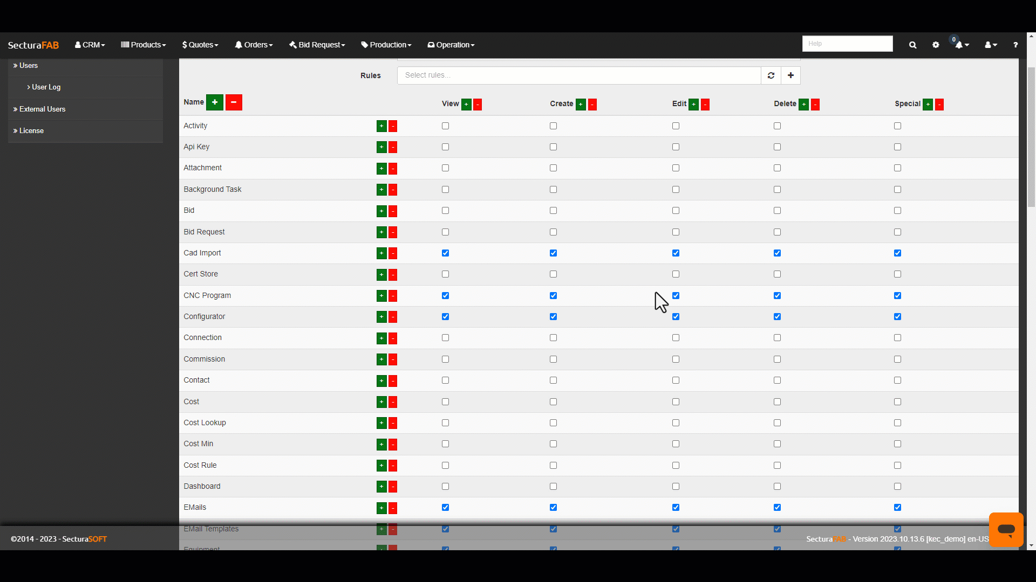Click green plus next to Name header
The image size is (1036, 582).
pos(215,102)
